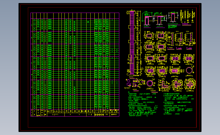Select the 'Ln' header cell in the schedule table
This screenshot has height=135, width=220.
pos(104,110)
